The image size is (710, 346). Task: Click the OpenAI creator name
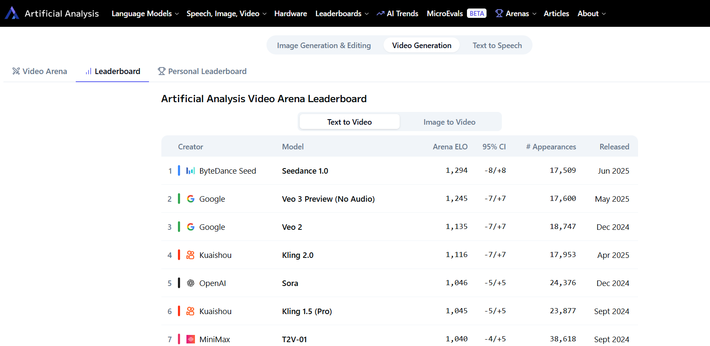(x=213, y=283)
